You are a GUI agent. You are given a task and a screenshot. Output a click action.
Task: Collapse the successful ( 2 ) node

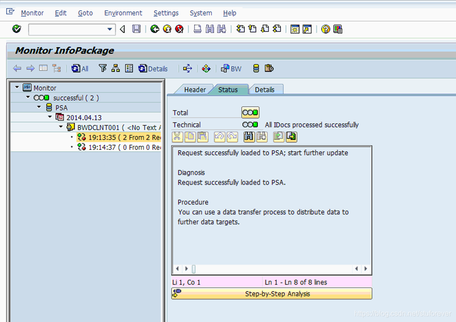(x=28, y=97)
